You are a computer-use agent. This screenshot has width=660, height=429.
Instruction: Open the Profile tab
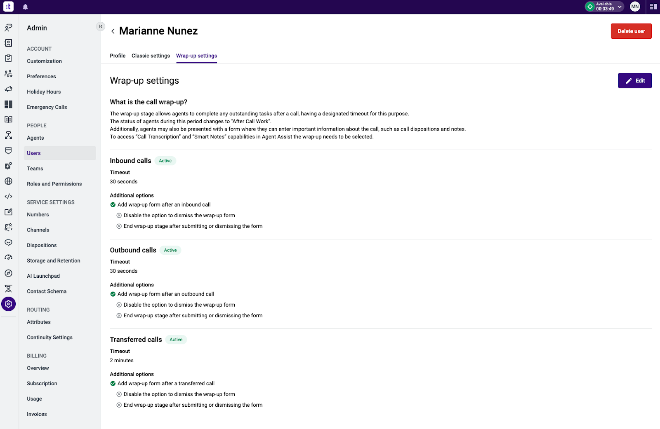point(118,56)
